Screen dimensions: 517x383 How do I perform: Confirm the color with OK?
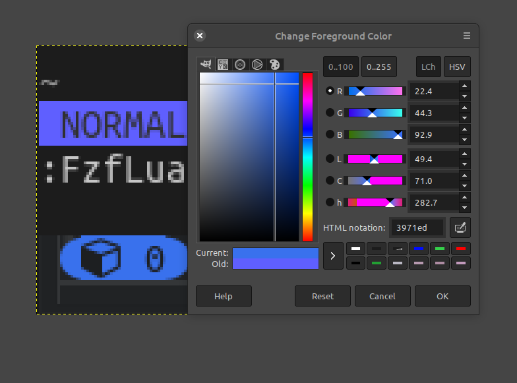click(442, 296)
